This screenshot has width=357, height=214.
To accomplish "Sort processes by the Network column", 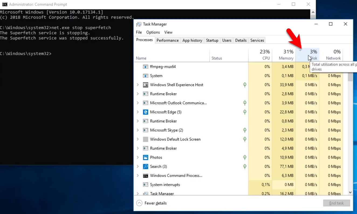I will (331, 55).
